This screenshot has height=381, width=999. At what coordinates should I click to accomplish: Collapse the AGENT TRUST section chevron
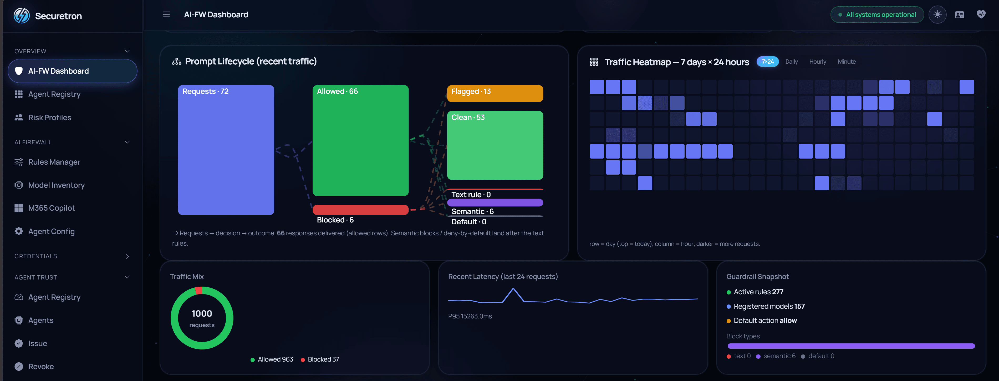(x=127, y=277)
